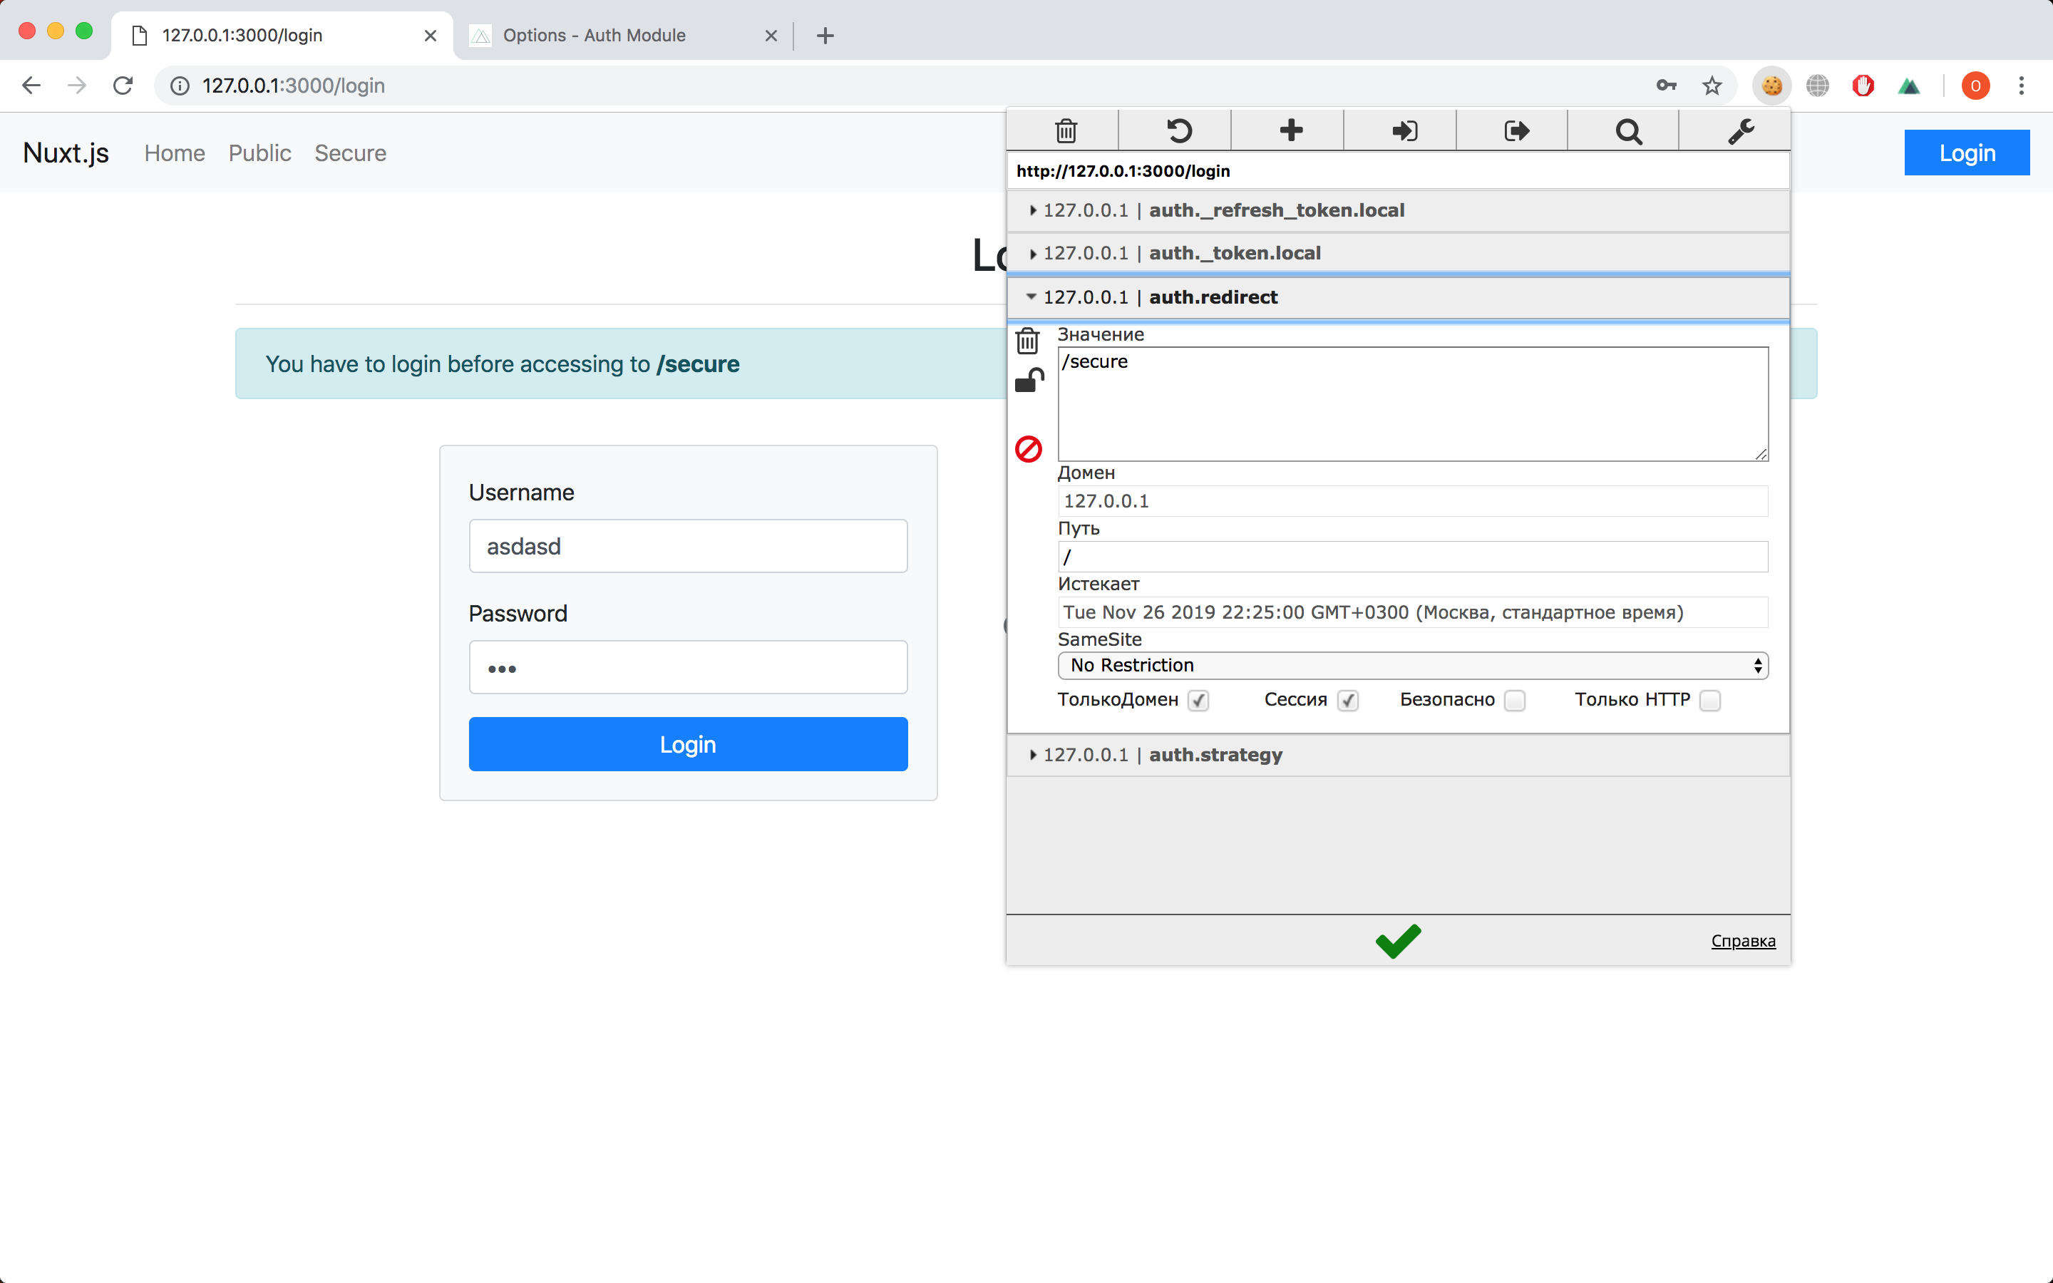This screenshot has width=2053, height=1283.
Task: Open extension options via the wrench icon
Action: [x=1741, y=130]
